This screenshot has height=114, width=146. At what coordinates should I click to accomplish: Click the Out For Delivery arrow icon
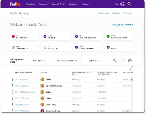pos(77,36)
